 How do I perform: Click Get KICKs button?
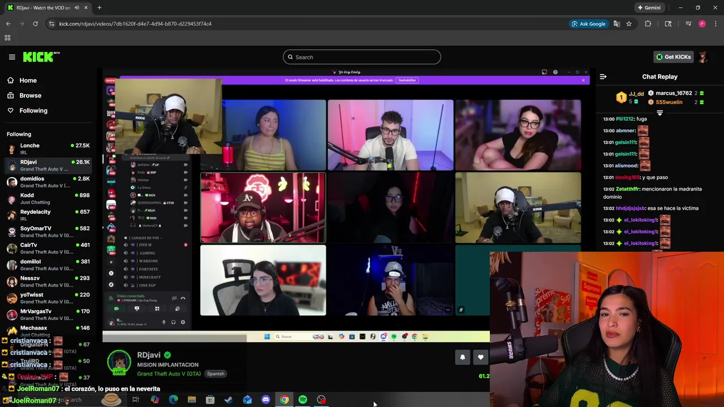pyautogui.click(x=673, y=57)
